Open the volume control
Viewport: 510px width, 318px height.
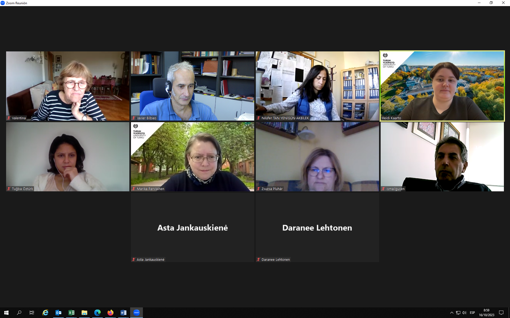tap(464, 313)
